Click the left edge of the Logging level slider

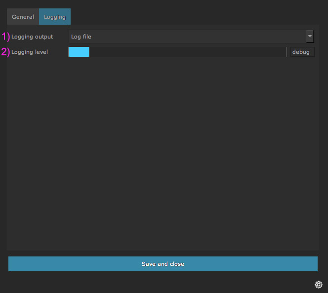[x=70, y=52]
